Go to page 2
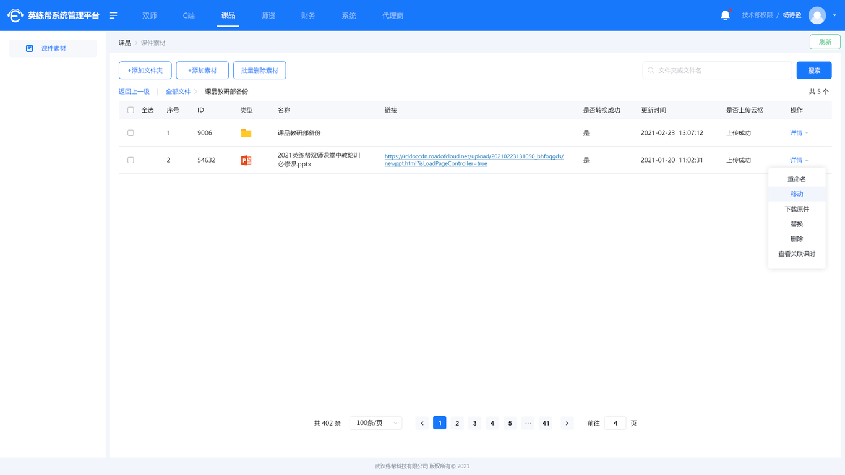The image size is (845, 475). [x=457, y=423]
